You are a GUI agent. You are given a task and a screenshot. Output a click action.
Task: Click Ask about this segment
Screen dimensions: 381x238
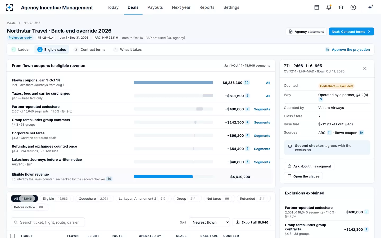(309, 166)
